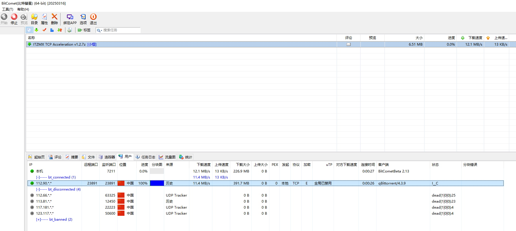Viewport: 516px width, 231px height.
Task: Click the 预览 (Preview) toolbar icon
Action: (x=24, y=17)
